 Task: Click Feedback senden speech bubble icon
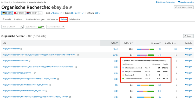(x=179, y=2)
